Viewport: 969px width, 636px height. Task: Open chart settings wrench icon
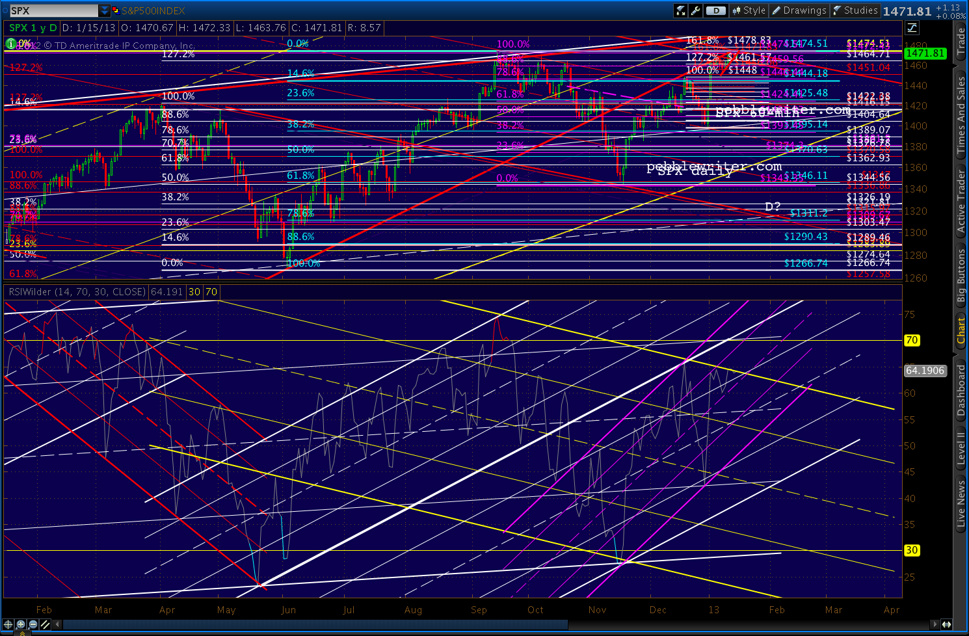(696, 10)
